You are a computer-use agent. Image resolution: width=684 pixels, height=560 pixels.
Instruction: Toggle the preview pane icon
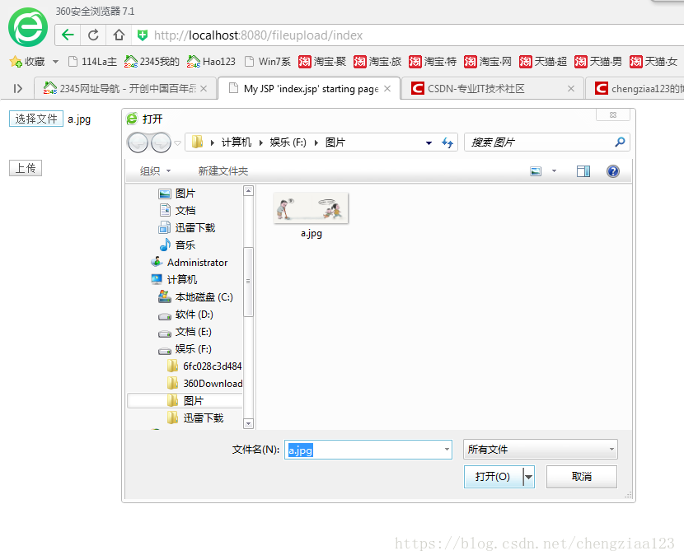(583, 171)
